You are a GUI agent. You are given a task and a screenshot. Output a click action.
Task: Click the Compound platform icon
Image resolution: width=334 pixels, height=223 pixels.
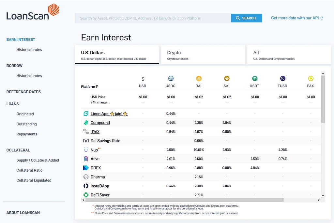(x=86, y=123)
